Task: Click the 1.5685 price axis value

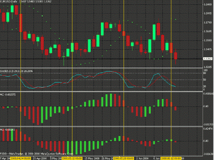Action: tap(208, 31)
